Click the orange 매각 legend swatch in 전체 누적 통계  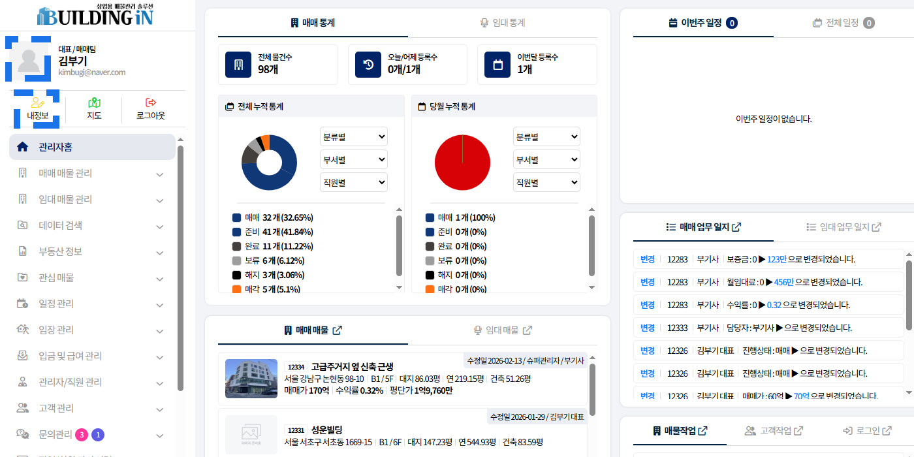236,289
